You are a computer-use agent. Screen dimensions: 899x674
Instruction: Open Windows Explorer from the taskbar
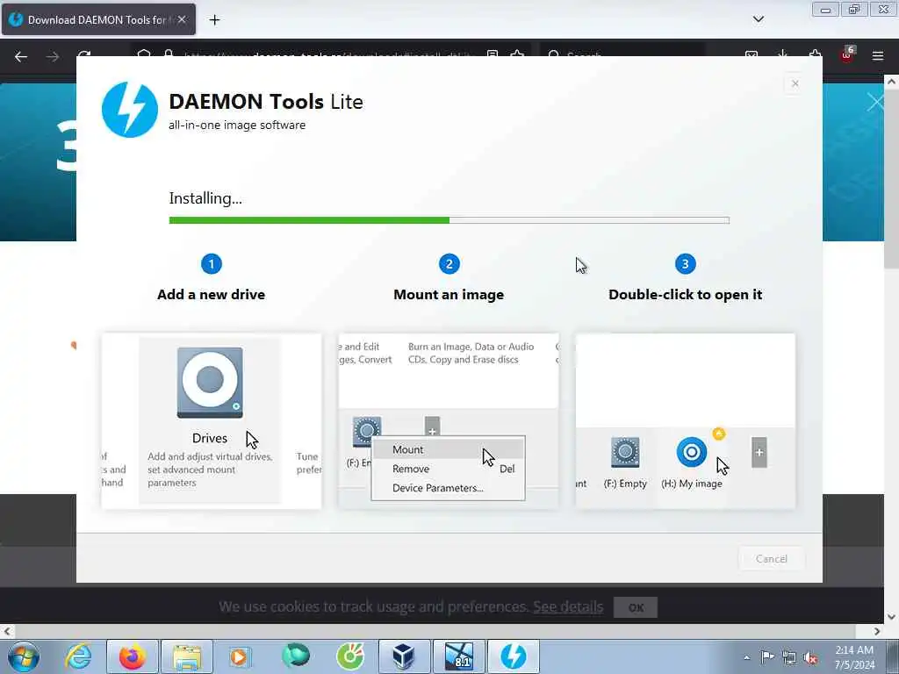(x=187, y=656)
